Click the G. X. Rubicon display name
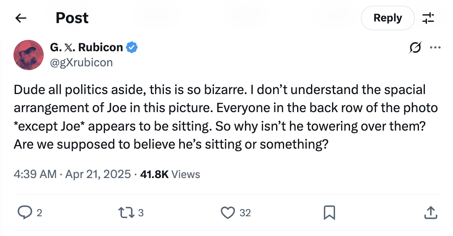The height and width of the screenshot is (236, 453). pyautogui.click(x=86, y=47)
